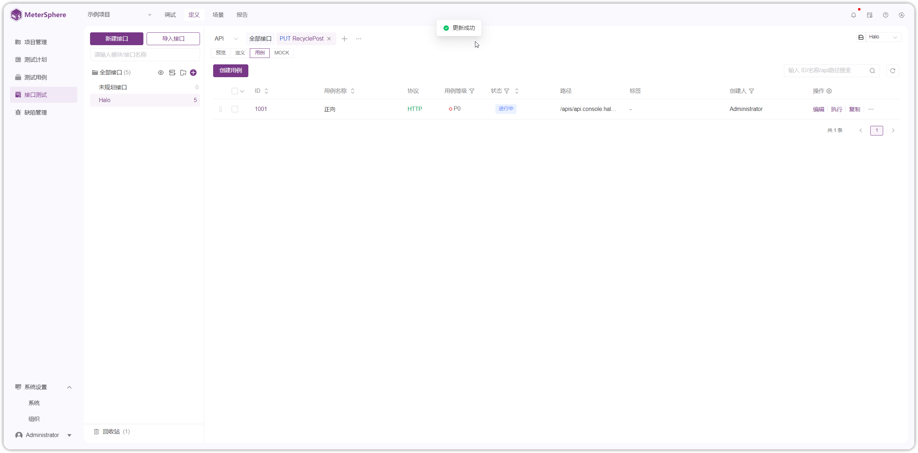Click 执行 for case 1001

(836, 109)
